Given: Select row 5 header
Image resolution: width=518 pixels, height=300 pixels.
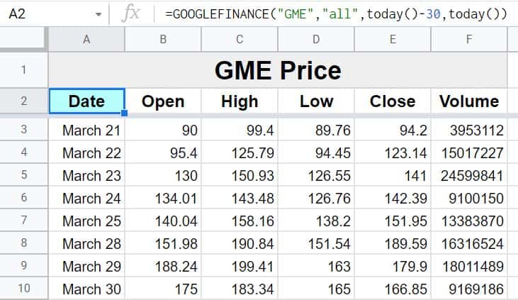Looking at the screenshot, I should tap(23, 175).
